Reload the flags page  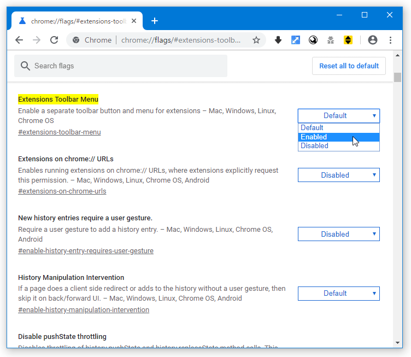click(x=54, y=40)
